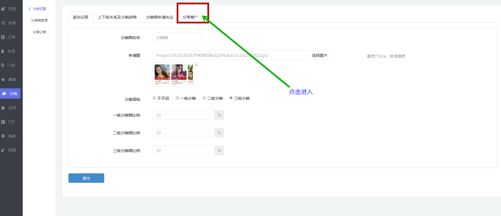Click the 选择图片 button
The height and width of the screenshot is (216, 501).
tap(320, 55)
